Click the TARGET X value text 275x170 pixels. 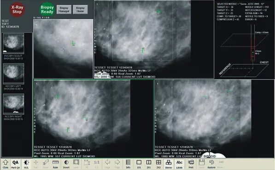[x=225, y=7]
